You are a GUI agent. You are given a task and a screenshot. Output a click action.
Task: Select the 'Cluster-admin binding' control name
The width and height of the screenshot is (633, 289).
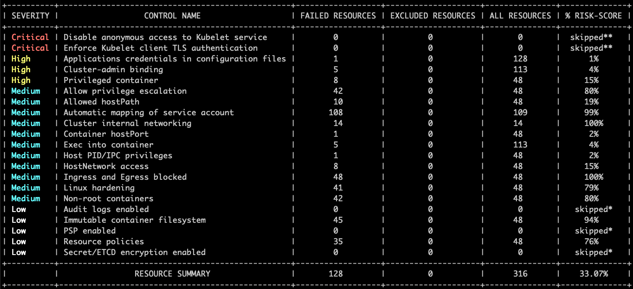point(113,70)
